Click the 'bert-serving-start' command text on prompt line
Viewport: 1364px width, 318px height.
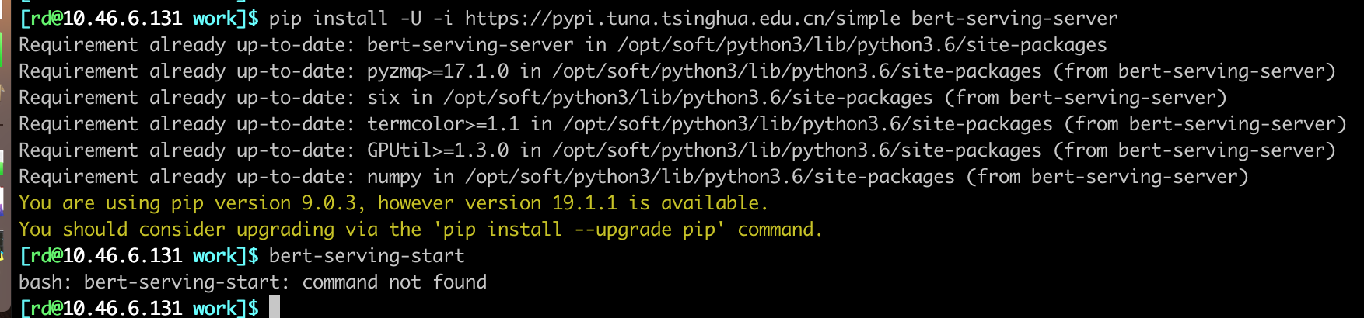coord(367,255)
